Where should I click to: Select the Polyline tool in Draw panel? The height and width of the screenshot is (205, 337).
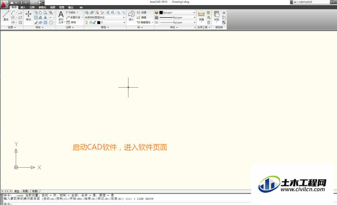click(x=20, y=12)
